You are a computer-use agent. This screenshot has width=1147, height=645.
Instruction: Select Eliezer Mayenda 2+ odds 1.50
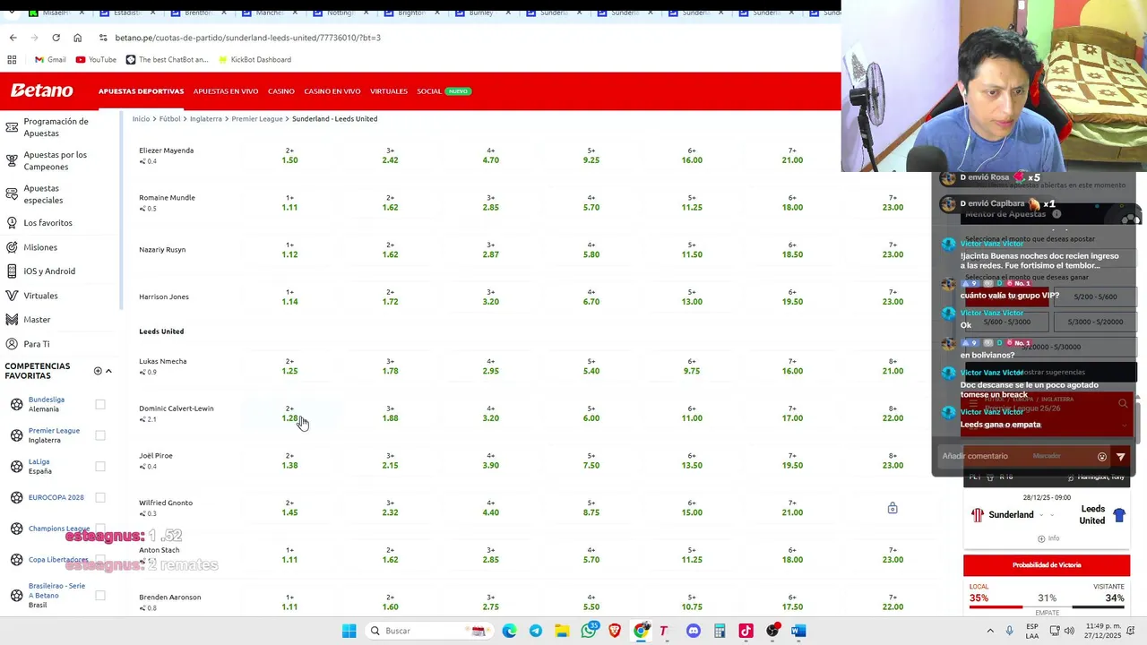[289, 156]
